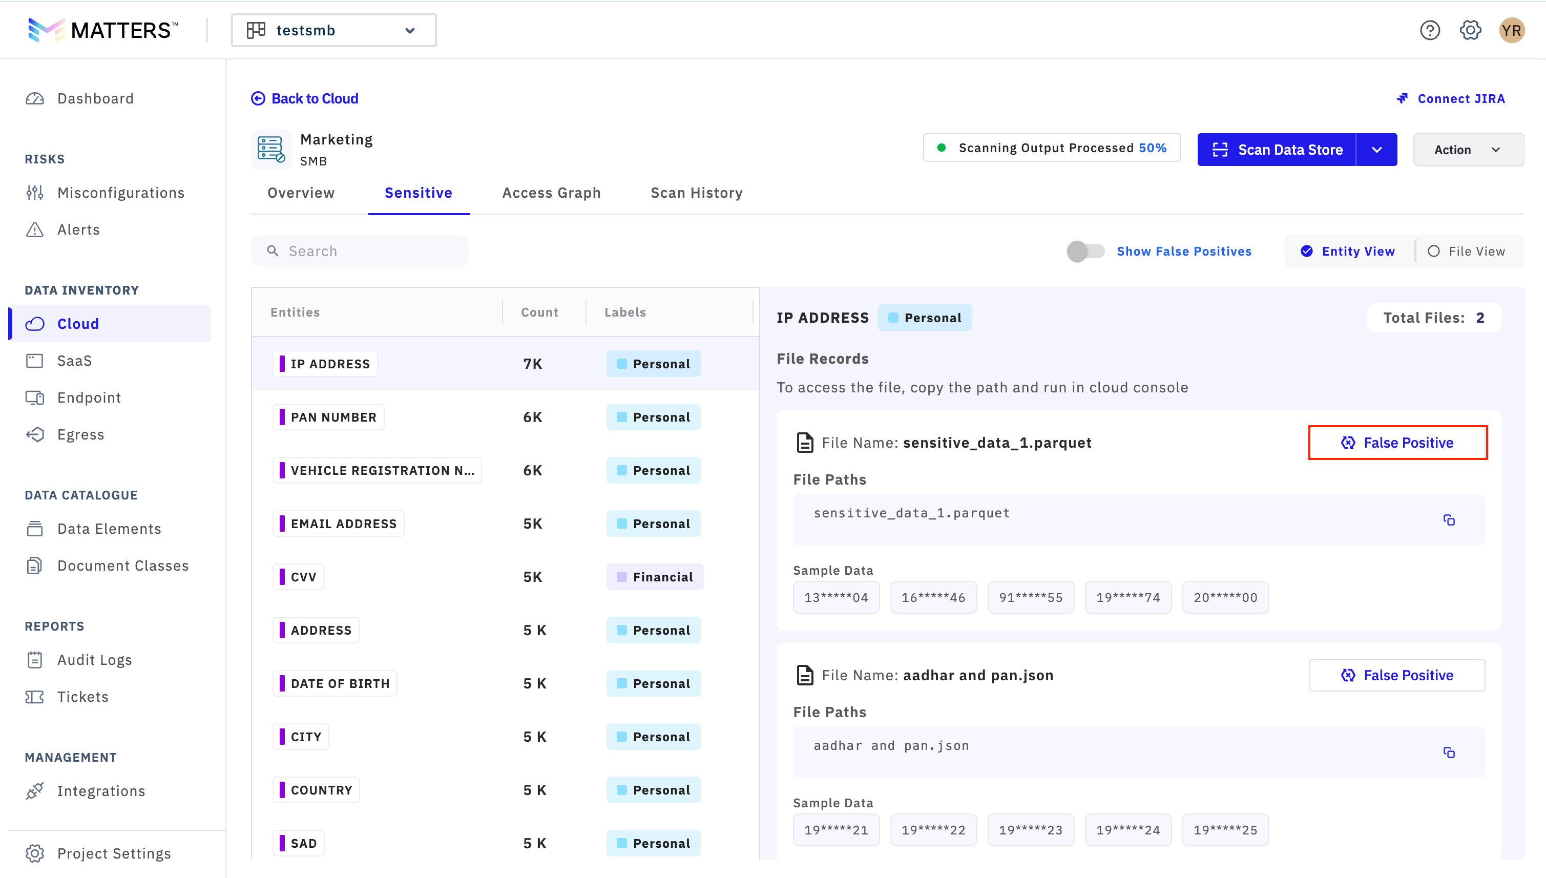
Task: Click the JIRA icon beside Connect JIRA
Action: click(x=1403, y=98)
